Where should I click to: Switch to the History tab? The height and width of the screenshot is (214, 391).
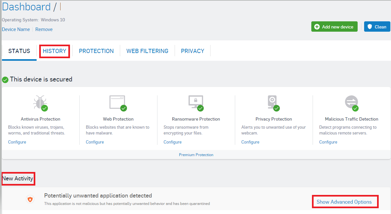(x=54, y=51)
